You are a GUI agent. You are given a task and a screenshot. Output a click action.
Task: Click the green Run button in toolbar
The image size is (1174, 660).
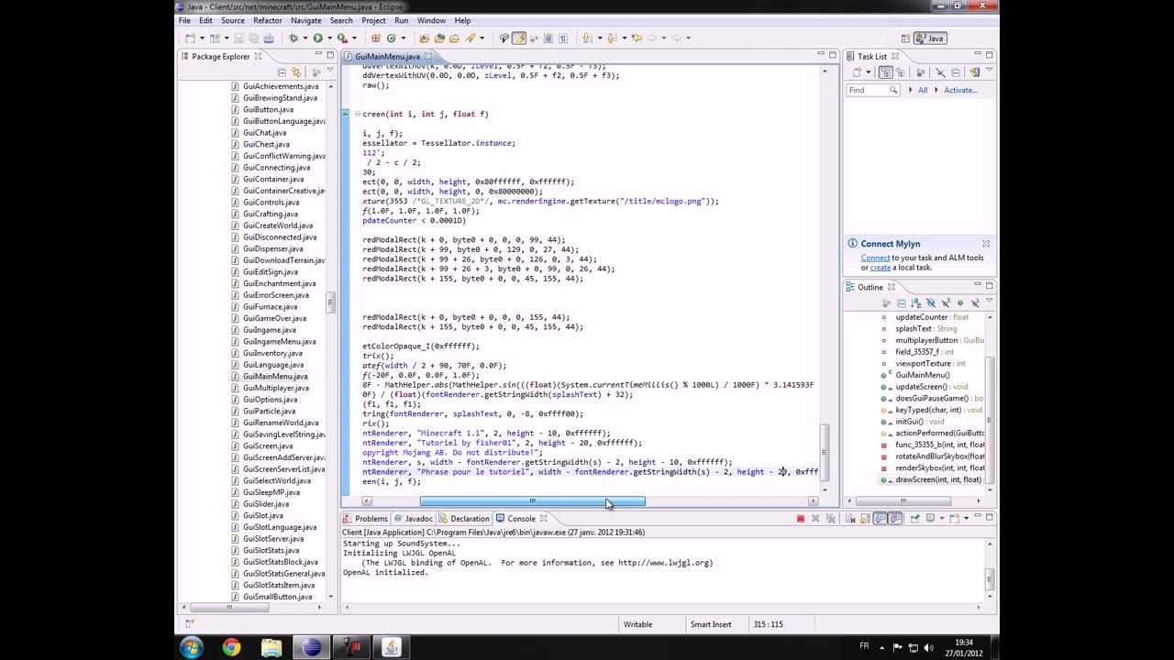317,38
